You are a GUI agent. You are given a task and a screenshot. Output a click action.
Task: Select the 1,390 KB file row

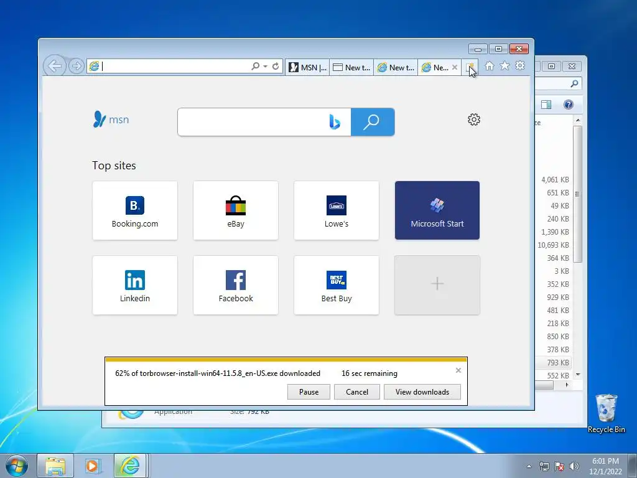[x=554, y=232]
